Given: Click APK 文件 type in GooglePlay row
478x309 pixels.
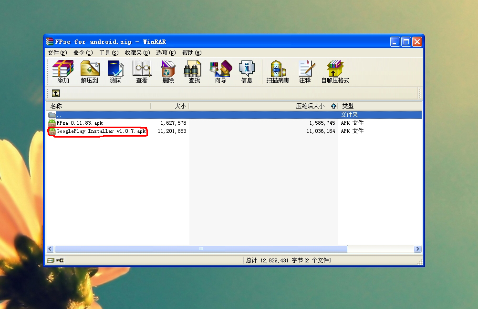Looking at the screenshot, I should coord(352,131).
